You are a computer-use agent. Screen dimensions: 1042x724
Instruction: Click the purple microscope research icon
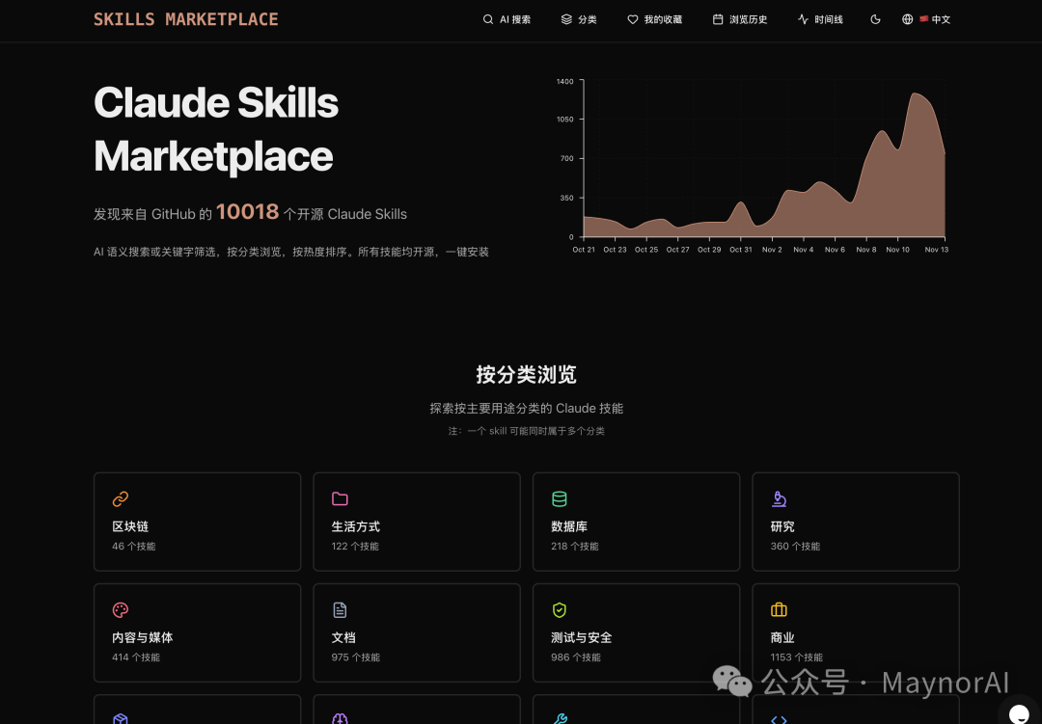coord(779,498)
